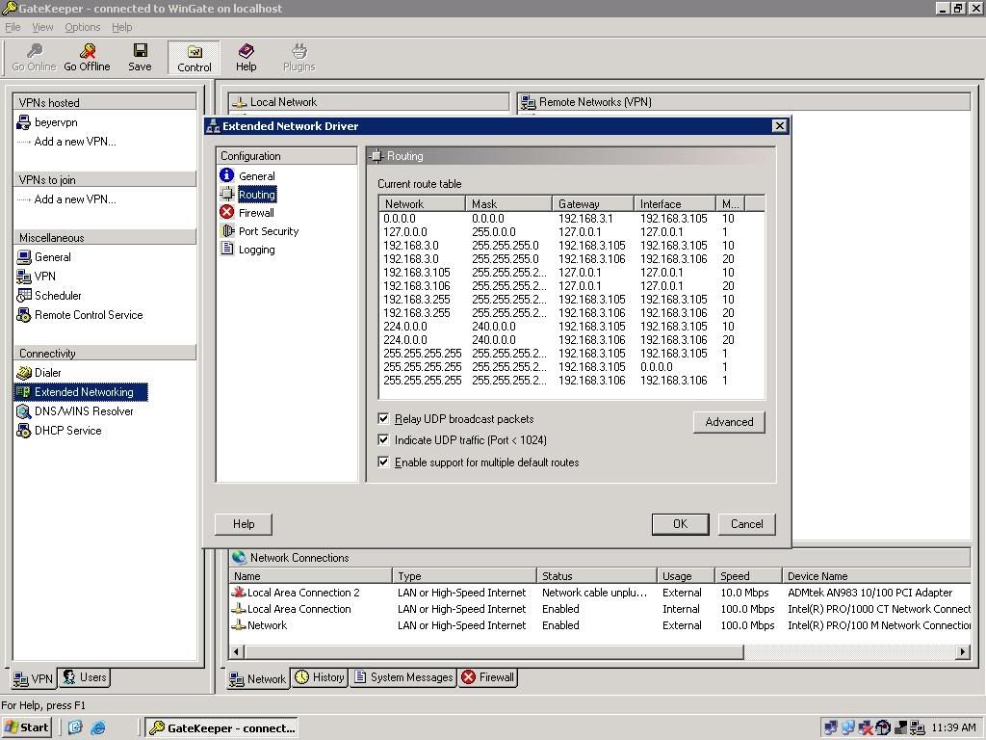Click Add a new VPN under VPNs to join

pyautogui.click(x=75, y=199)
